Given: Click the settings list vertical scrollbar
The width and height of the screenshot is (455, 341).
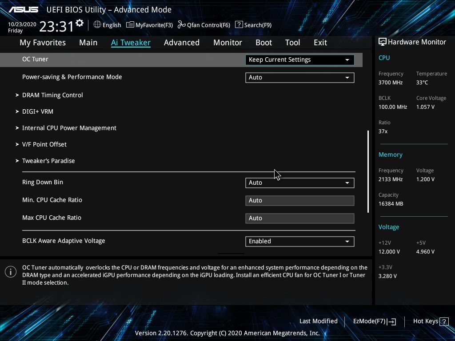Looking at the screenshot, I should pos(368,171).
